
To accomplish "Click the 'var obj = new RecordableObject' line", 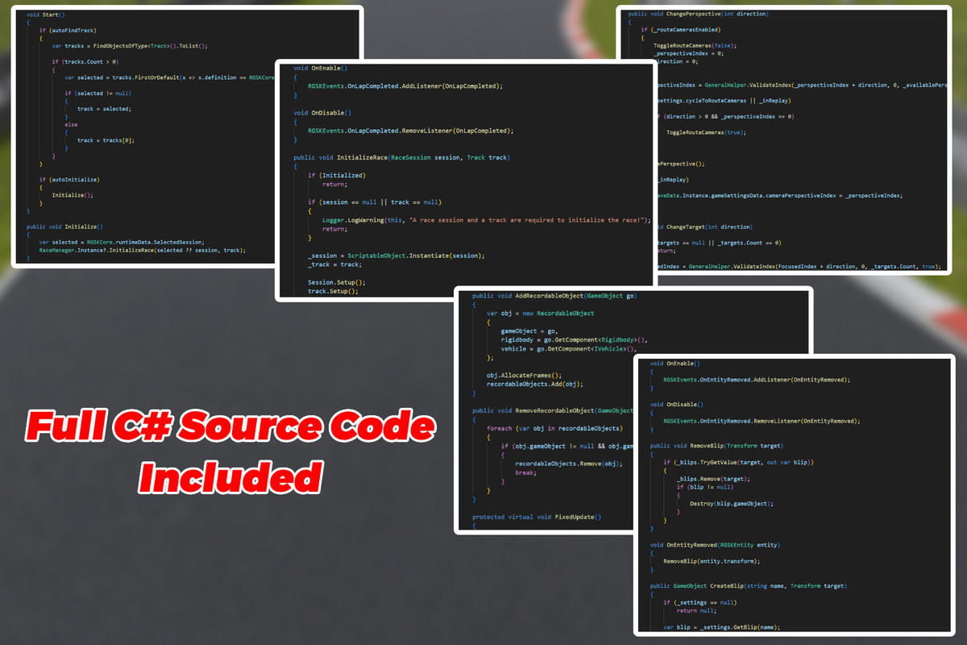I will click(x=541, y=313).
